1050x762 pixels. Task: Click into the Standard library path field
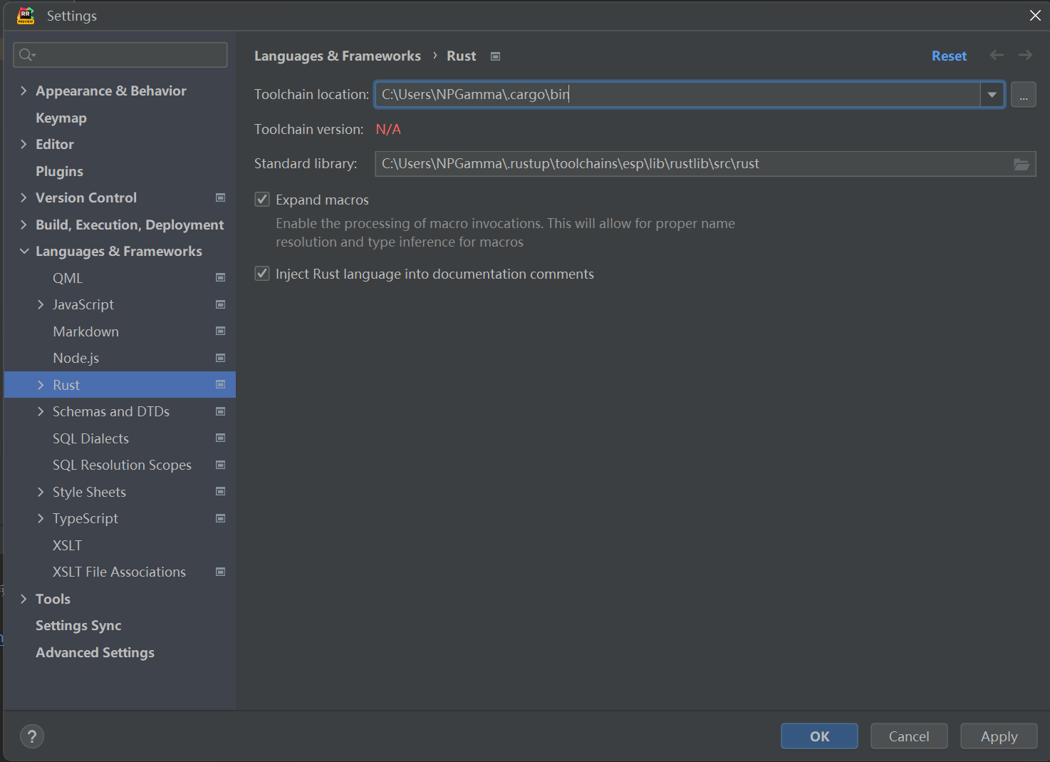(x=691, y=164)
